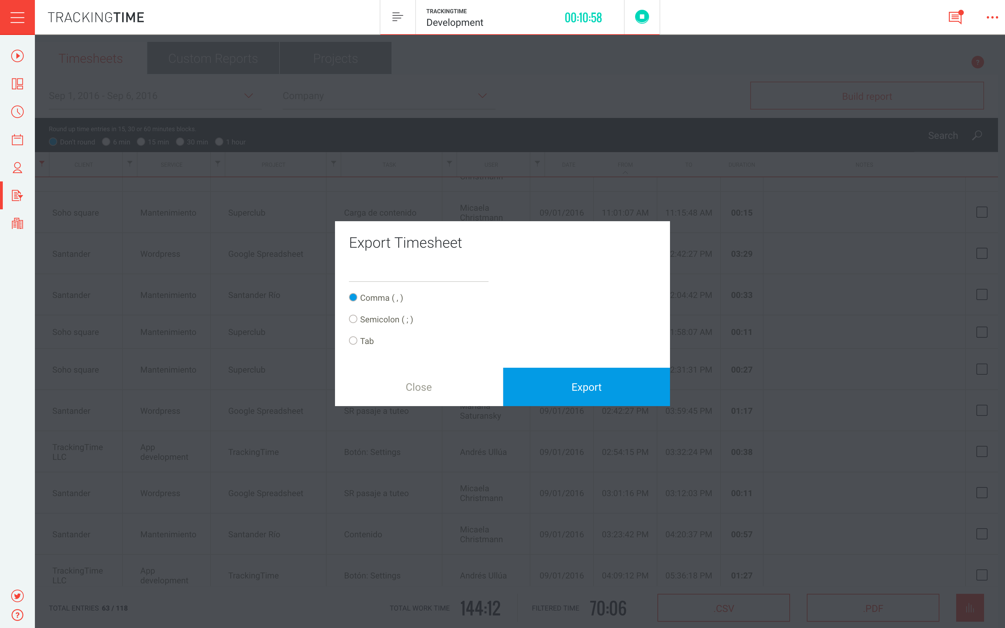This screenshot has height=628, width=1005.
Task: Open the calendar sidebar icon
Action: coord(17,140)
